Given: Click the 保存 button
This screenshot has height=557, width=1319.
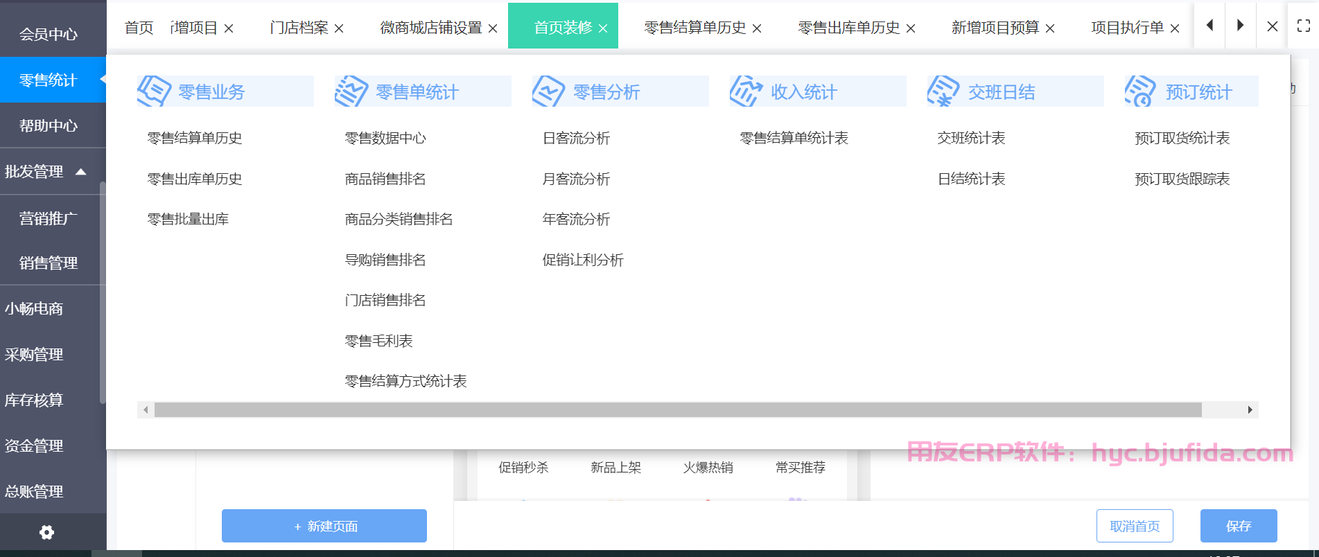Looking at the screenshot, I should (1239, 526).
